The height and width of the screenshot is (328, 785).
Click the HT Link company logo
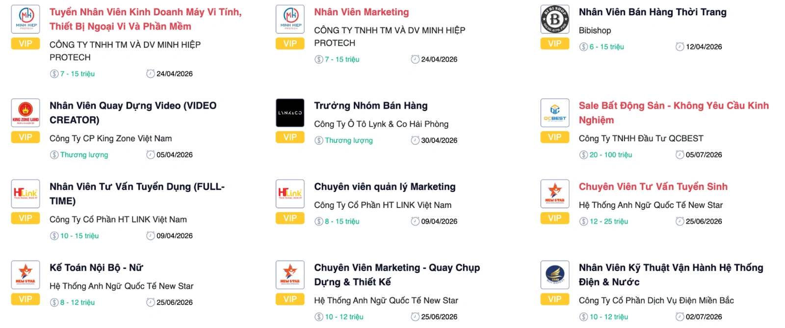pos(25,194)
